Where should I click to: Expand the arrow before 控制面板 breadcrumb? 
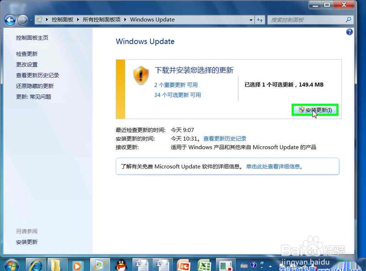[47, 20]
